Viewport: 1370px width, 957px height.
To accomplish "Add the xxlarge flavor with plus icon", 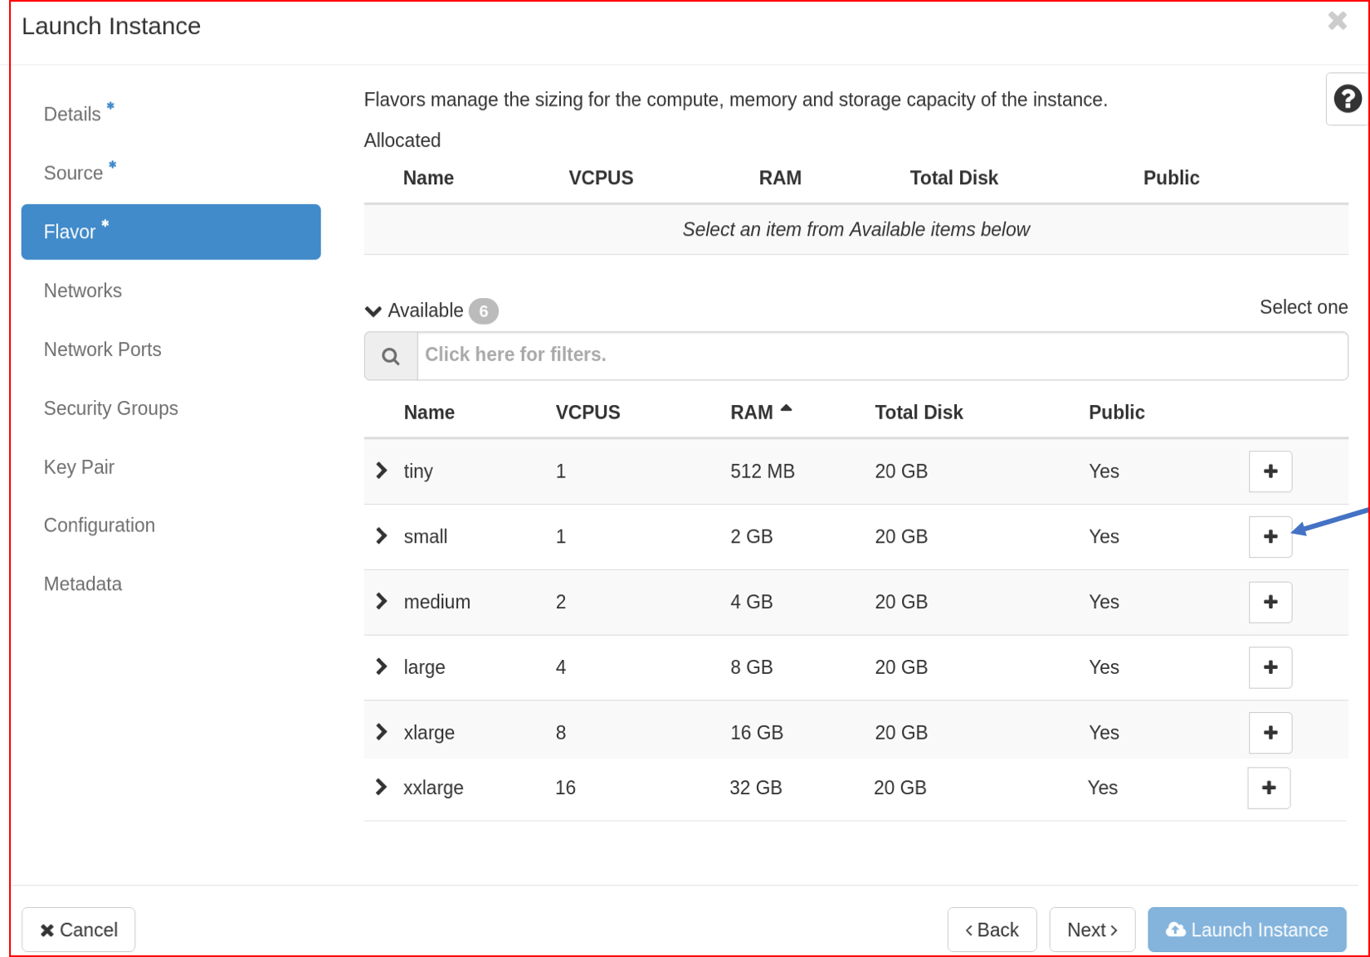I will pos(1268,788).
